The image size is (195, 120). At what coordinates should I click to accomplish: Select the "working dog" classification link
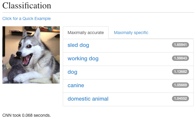[x=83, y=59]
